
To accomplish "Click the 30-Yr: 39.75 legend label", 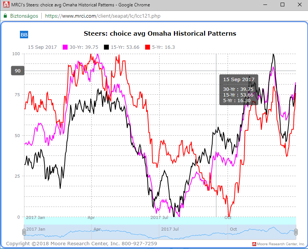I will 84,47.
